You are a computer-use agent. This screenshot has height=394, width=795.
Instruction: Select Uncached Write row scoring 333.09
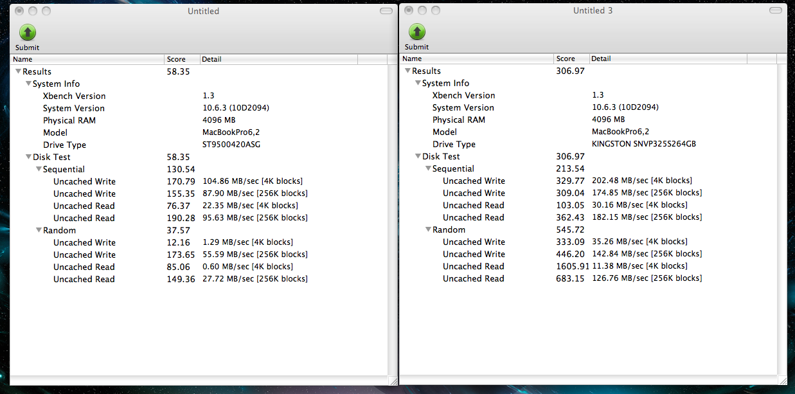tap(589, 242)
